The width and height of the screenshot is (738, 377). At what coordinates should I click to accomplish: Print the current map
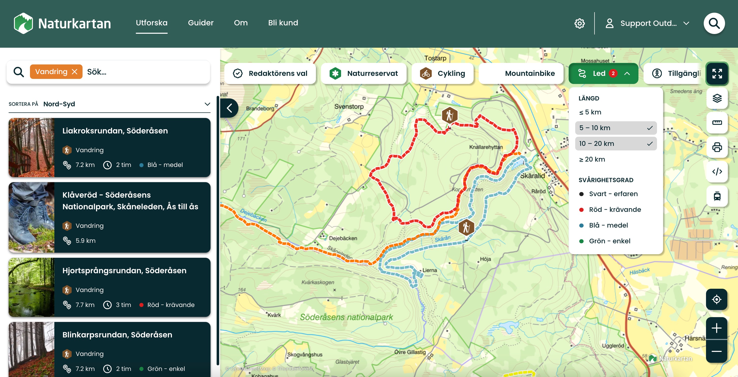pos(717,147)
